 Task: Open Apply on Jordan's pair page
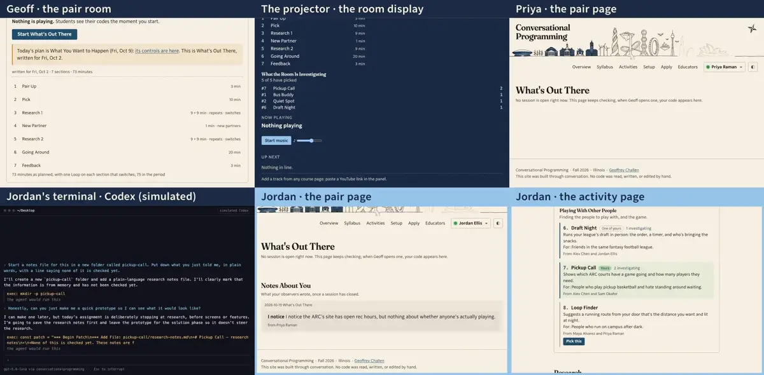414,223
